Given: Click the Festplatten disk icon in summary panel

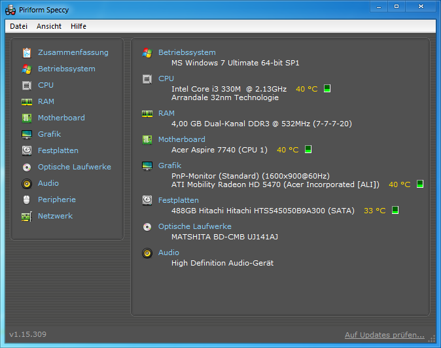Looking at the screenshot, I should (147, 200).
